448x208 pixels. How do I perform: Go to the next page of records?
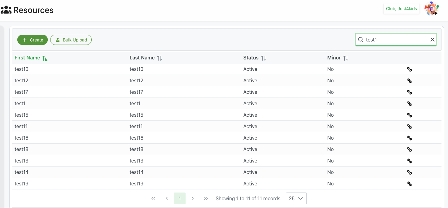coord(193,198)
